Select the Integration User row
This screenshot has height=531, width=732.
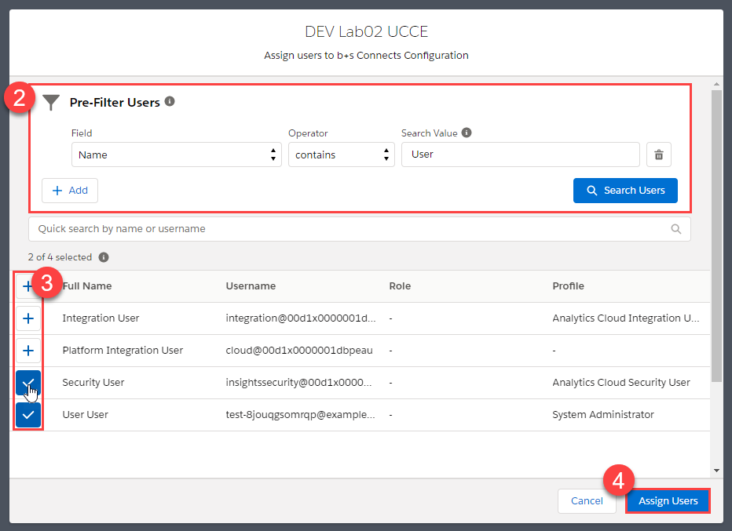pos(28,318)
